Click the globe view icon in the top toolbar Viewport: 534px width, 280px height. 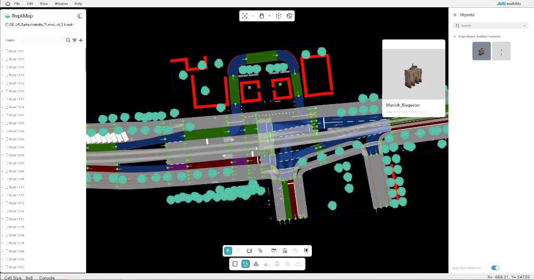click(x=289, y=16)
